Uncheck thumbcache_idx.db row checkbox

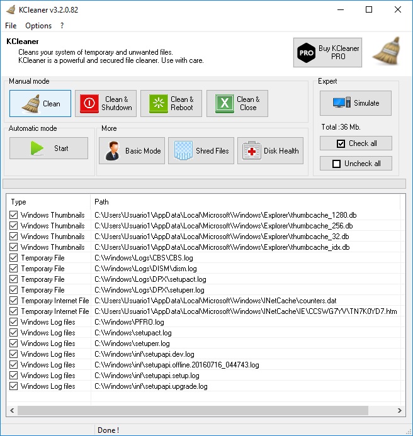click(x=13, y=247)
